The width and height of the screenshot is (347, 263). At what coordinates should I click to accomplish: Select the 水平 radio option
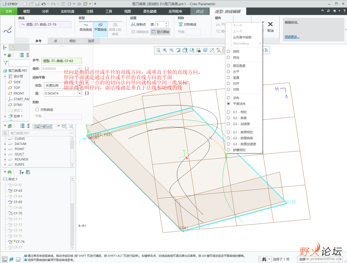[x=228, y=72]
